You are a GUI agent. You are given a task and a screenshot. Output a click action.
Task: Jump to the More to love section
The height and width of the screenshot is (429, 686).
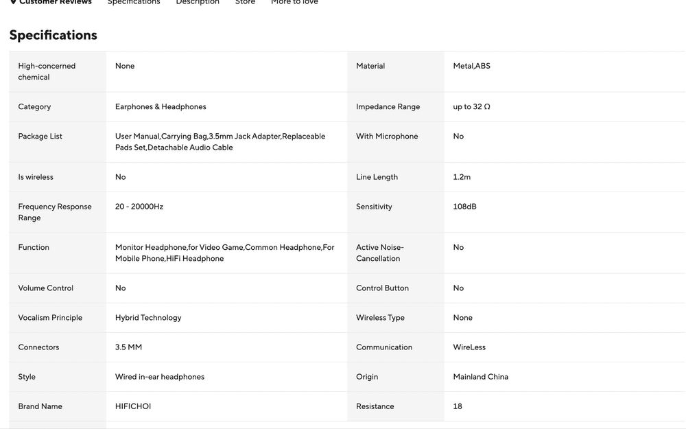(294, 2)
